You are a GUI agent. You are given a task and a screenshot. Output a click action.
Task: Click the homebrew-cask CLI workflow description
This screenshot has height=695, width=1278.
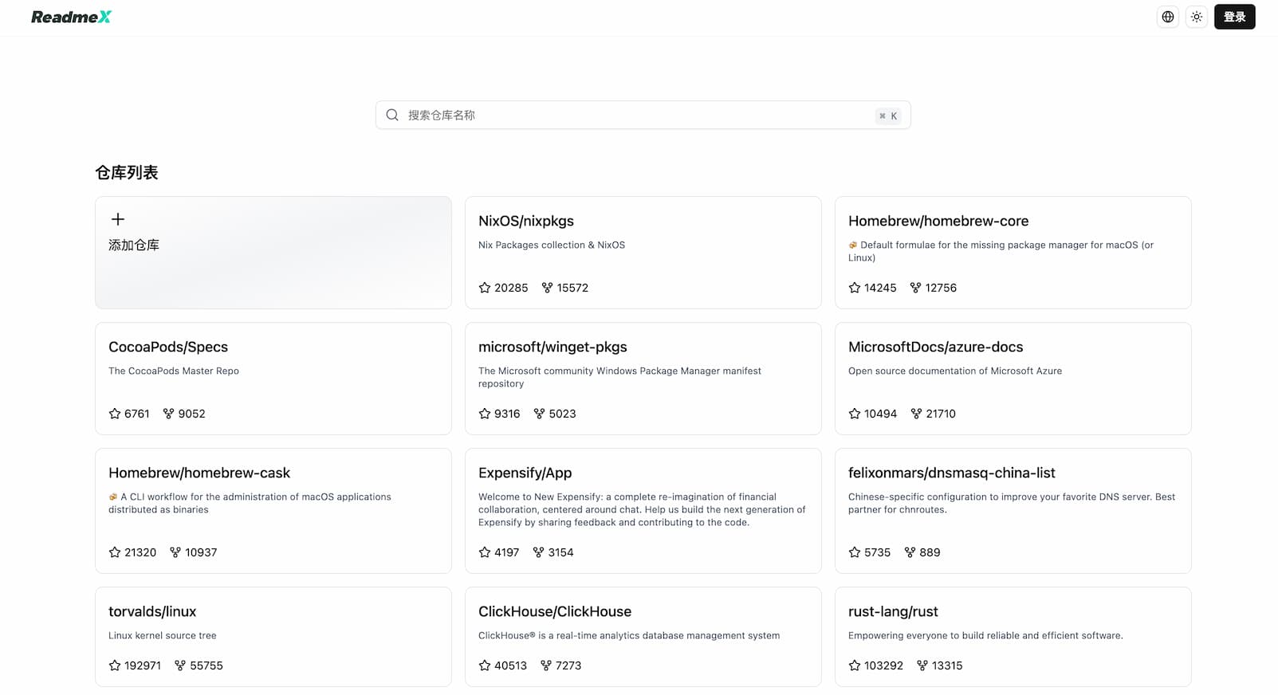point(250,503)
